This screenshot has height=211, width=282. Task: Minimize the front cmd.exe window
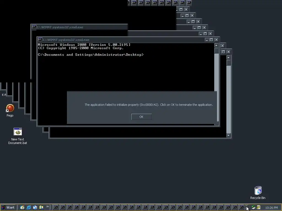[207, 40]
